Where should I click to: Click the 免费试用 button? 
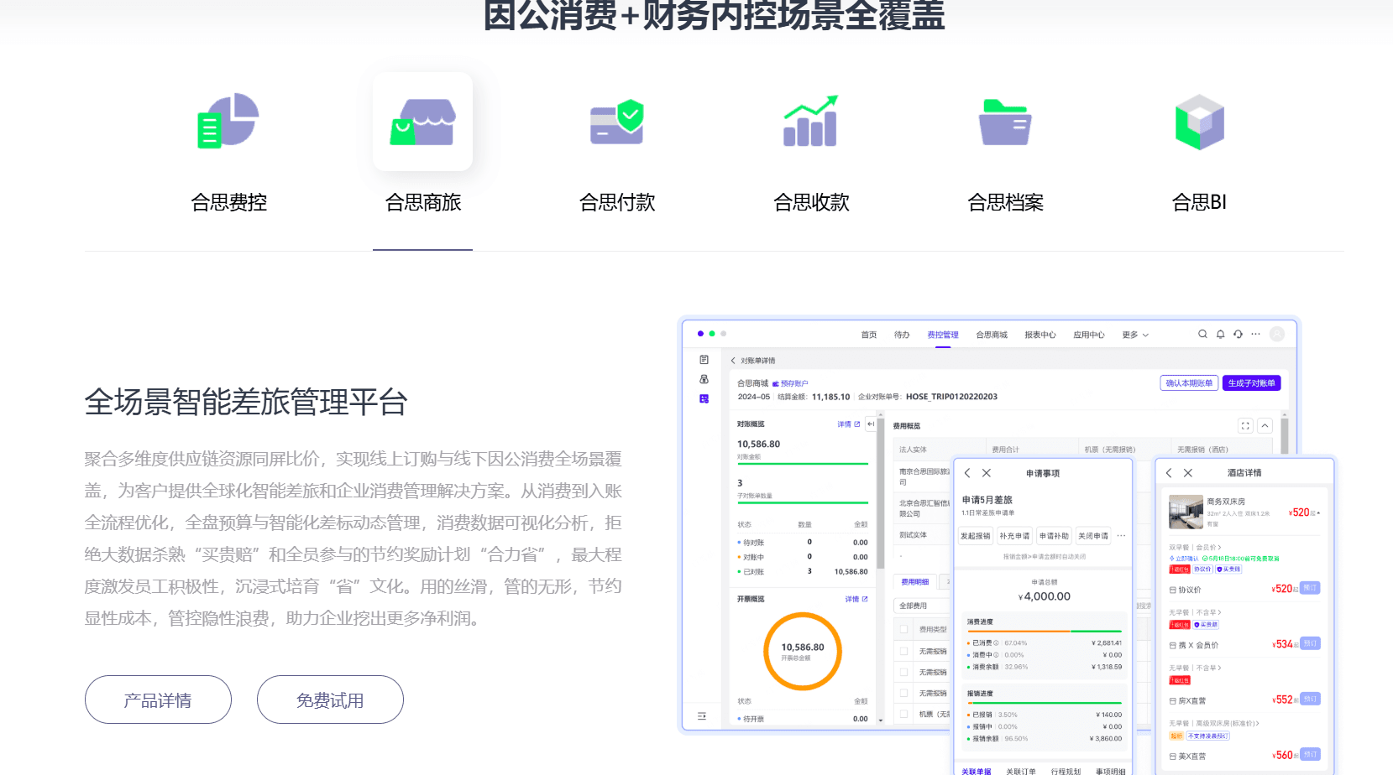(330, 700)
